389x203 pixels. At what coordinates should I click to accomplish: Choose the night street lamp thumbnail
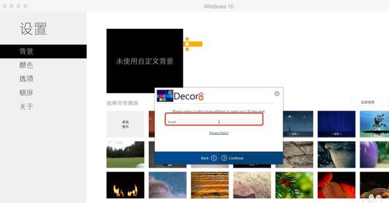[298, 124]
